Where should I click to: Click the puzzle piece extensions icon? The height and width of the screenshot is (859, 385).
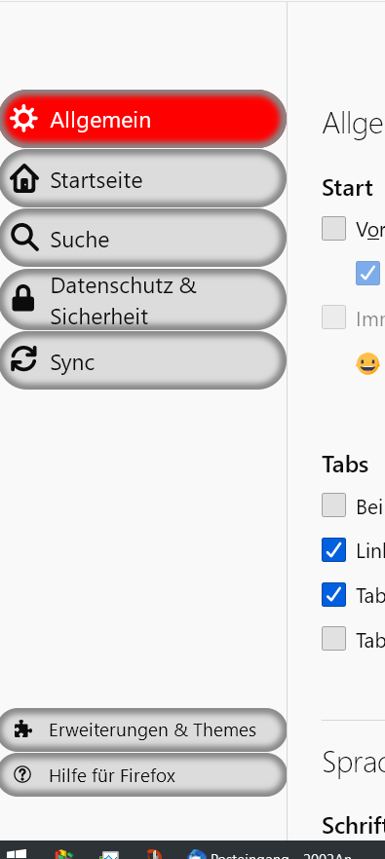point(23,729)
